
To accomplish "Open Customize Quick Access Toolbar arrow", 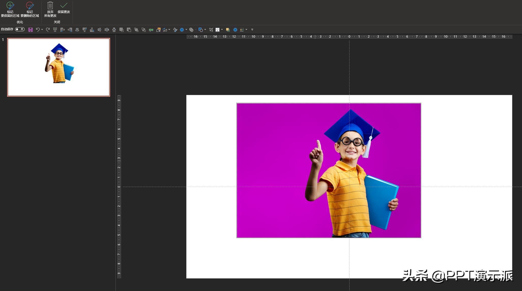I will (252, 30).
